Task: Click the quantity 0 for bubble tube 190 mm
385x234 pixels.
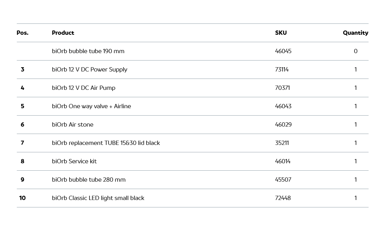Action: [x=356, y=51]
